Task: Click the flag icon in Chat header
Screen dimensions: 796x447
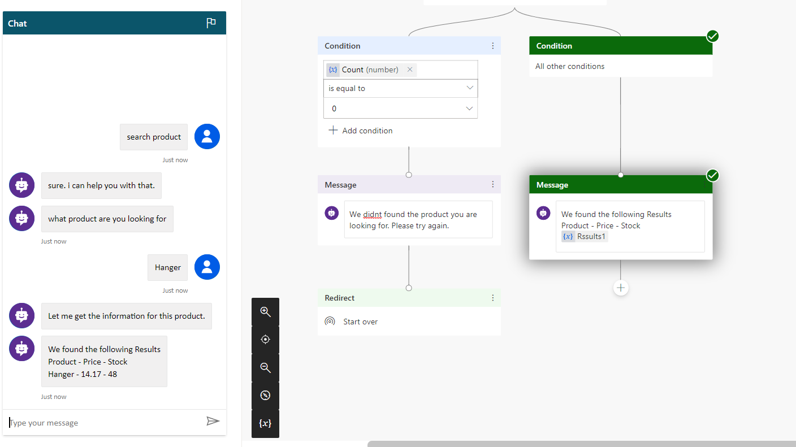Action: (211, 23)
